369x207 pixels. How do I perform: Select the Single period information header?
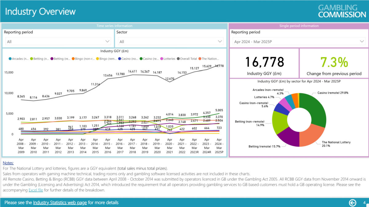[299, 26]
